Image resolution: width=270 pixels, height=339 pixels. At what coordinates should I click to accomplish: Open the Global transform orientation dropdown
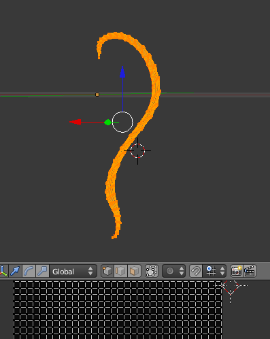73,271
